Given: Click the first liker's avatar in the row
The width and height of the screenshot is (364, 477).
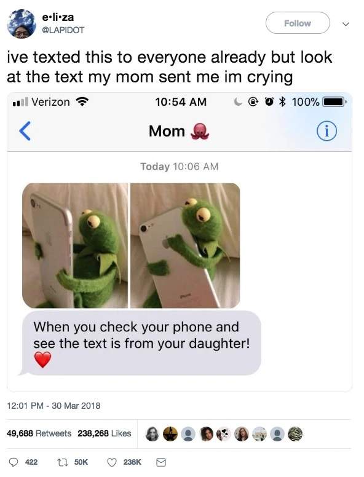Looking at the screenshot, I should [152, 434].
